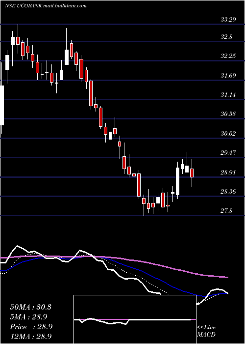Viewport: 245px width, 344px height.
Task: Click the 28.36 price level label
Action: pos(228,192)
